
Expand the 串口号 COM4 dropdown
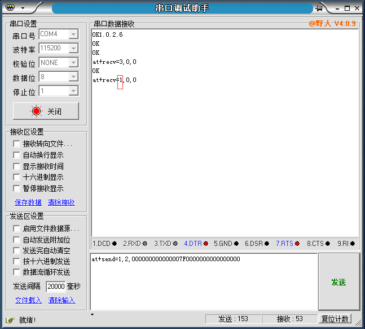click(73, 34)
